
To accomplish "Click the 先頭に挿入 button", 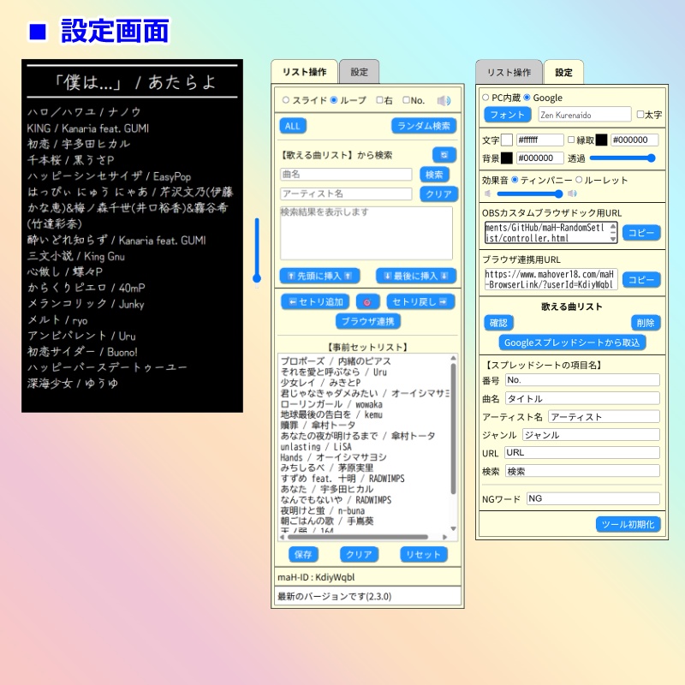I will click(x=319, y=276).
